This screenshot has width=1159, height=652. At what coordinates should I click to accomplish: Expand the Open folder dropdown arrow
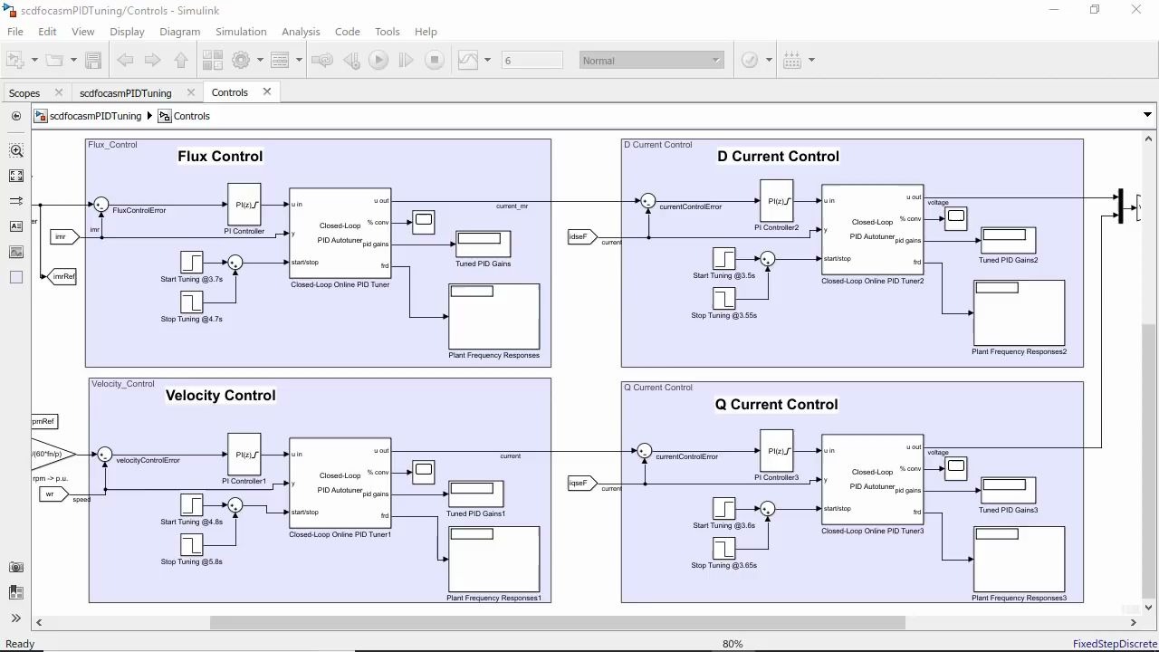point(72,60)
